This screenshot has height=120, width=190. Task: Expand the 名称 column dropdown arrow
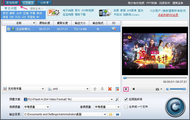coord(34,23)
